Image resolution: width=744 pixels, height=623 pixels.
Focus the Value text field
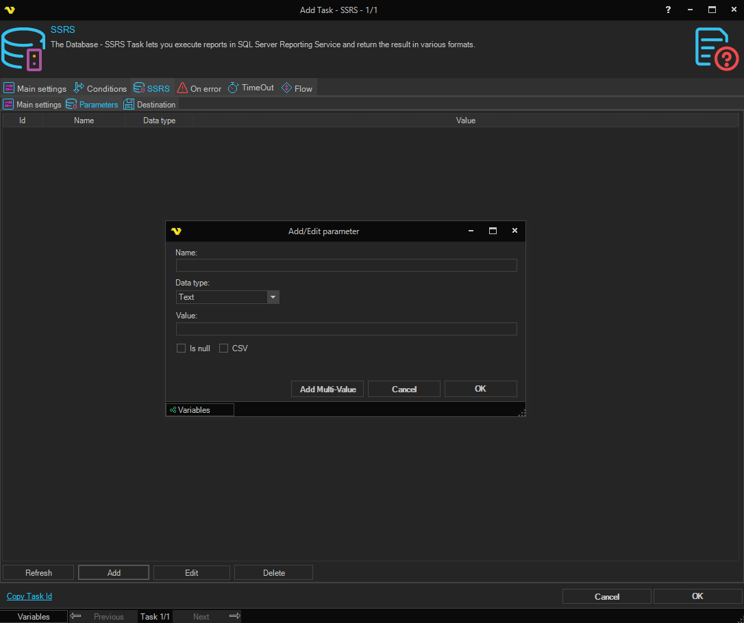pos(346,329)
